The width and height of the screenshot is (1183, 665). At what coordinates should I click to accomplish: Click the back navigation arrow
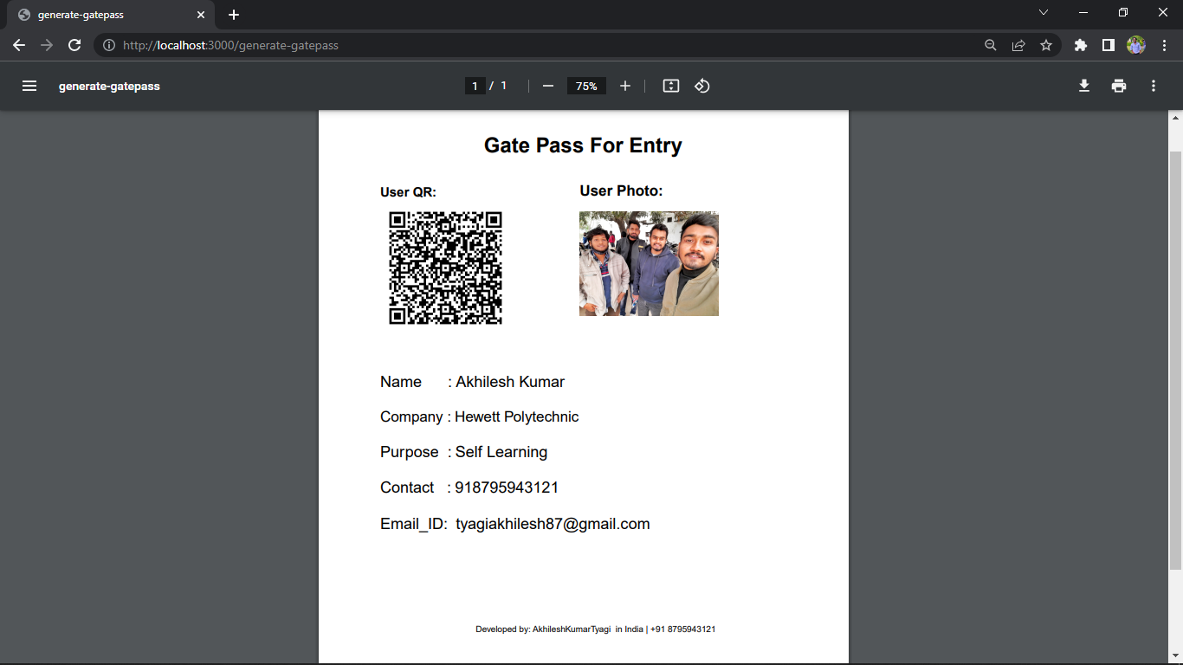pos(19,45)
